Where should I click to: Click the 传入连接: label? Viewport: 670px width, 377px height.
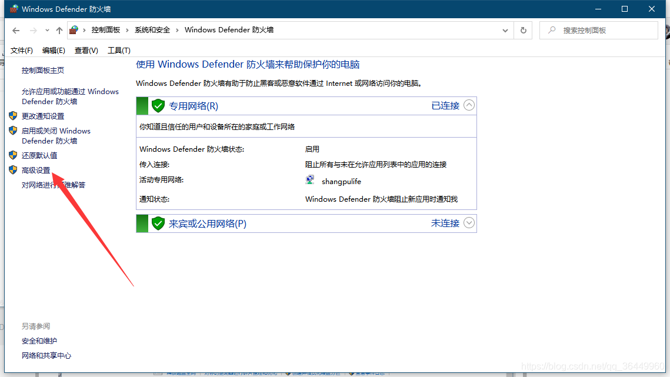(154, 165)
